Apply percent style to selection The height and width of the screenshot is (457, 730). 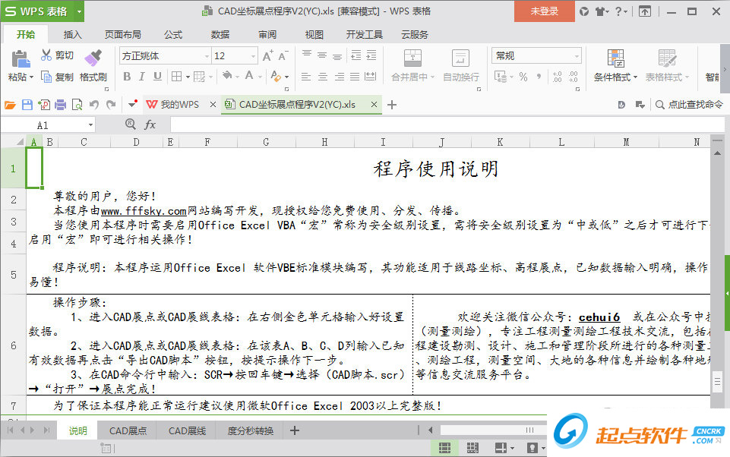tap(523, 77)
